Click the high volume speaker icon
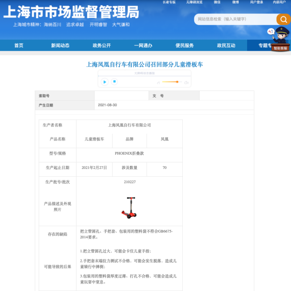The width and height of the screenshot is (291, 291). point(187,83)
